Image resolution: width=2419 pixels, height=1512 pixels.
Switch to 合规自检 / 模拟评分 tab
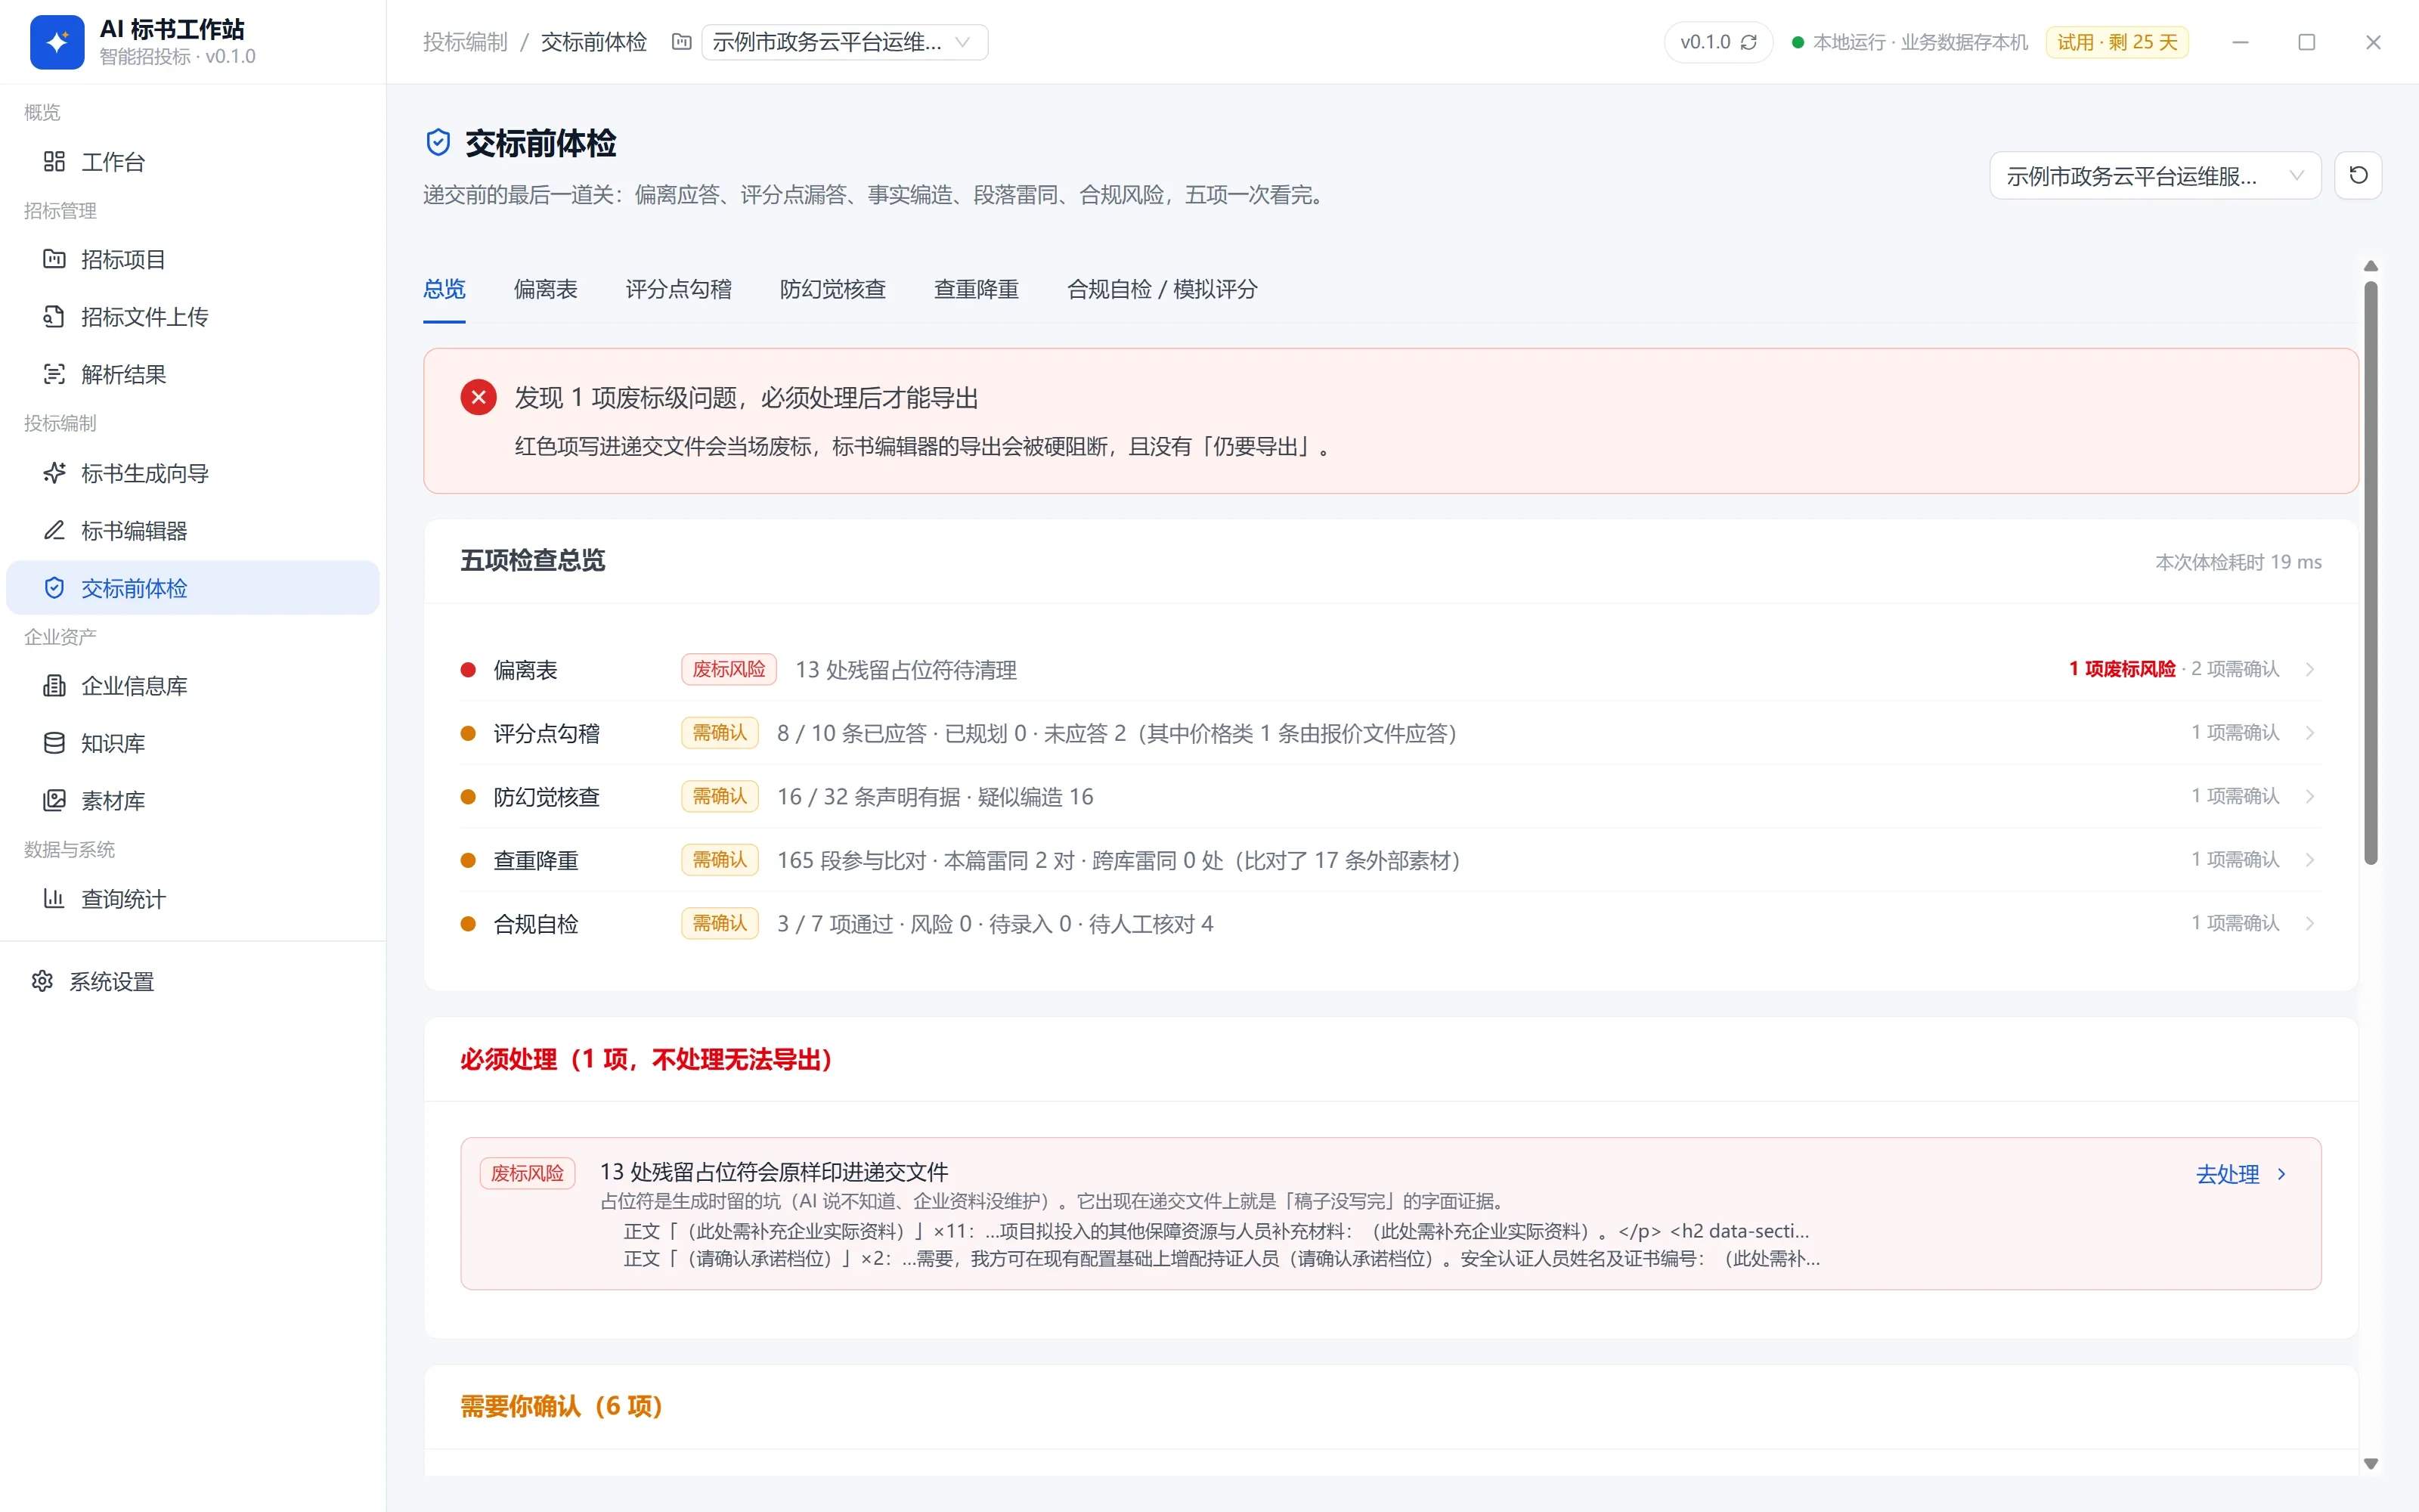coord(1162,289)
